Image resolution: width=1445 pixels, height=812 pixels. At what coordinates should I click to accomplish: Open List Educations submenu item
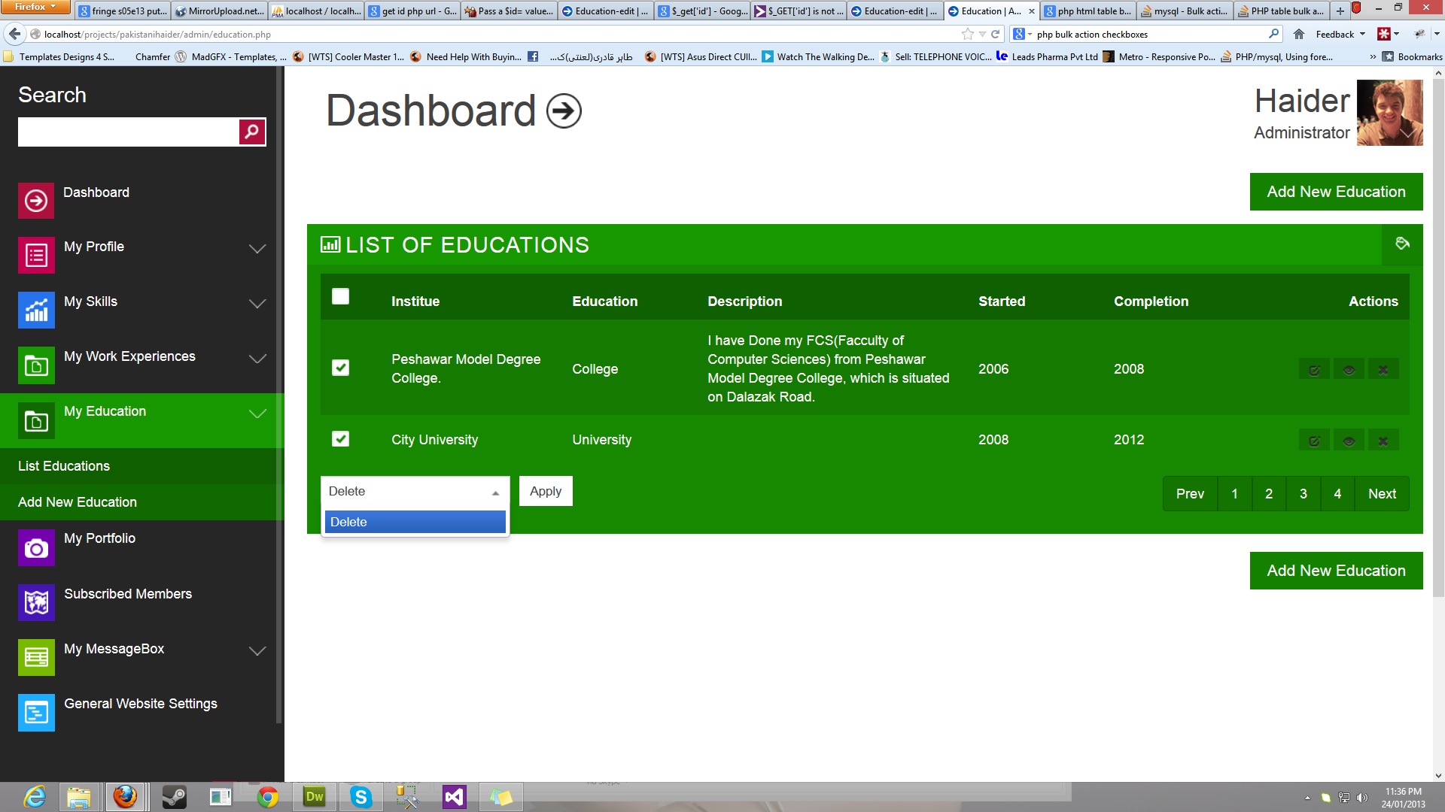64,466
